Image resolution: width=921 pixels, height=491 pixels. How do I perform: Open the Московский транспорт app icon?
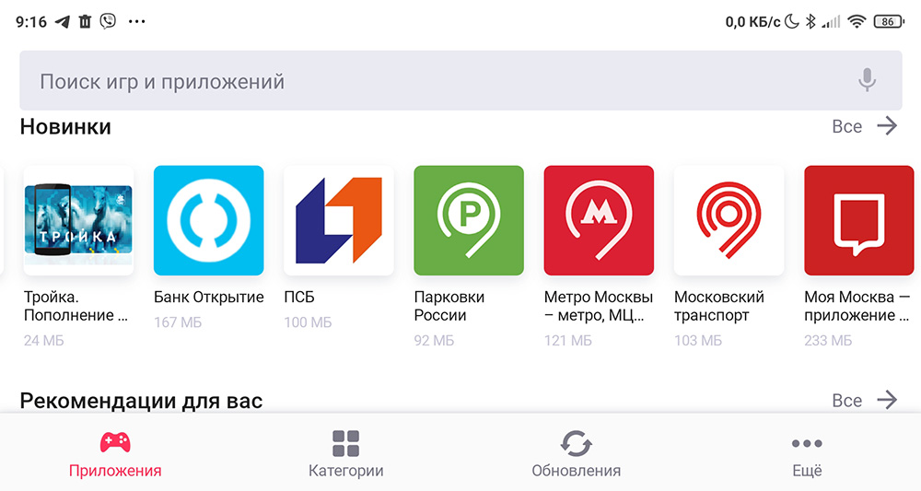[x=729, y=220]
